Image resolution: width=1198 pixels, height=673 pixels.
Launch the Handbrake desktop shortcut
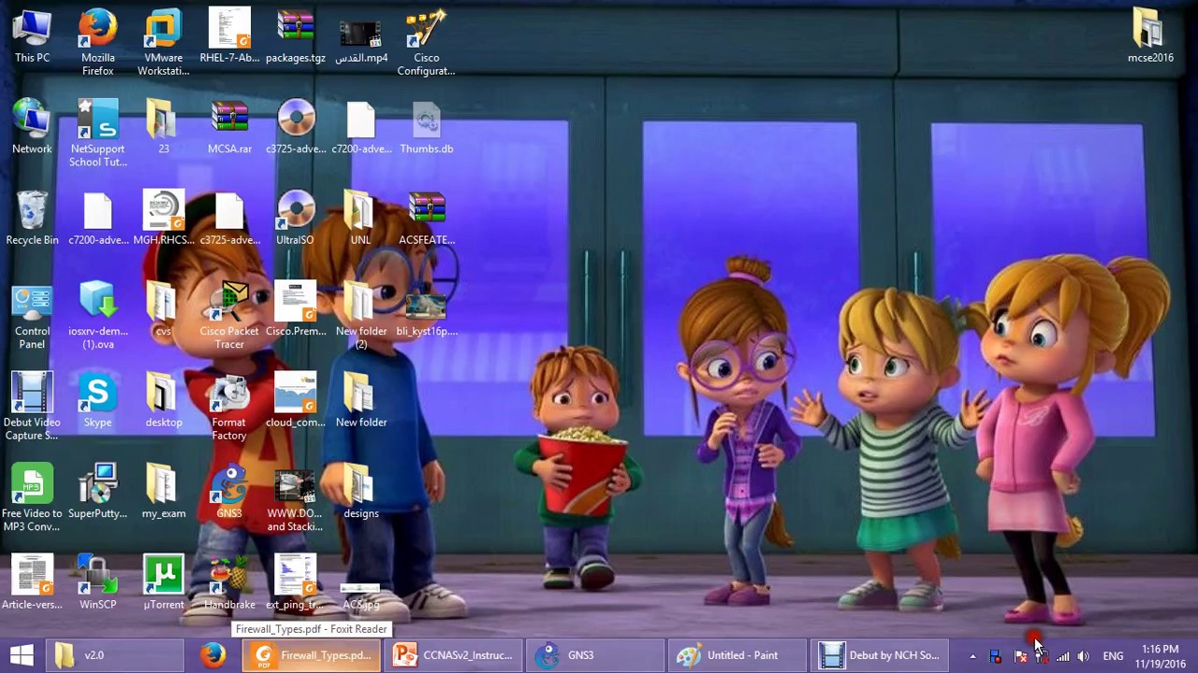pyautogui.click(x=229, y=583)
